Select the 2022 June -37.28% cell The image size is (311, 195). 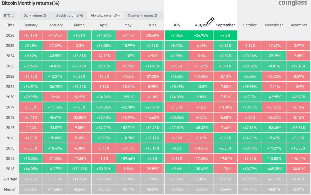click(152, 76)
